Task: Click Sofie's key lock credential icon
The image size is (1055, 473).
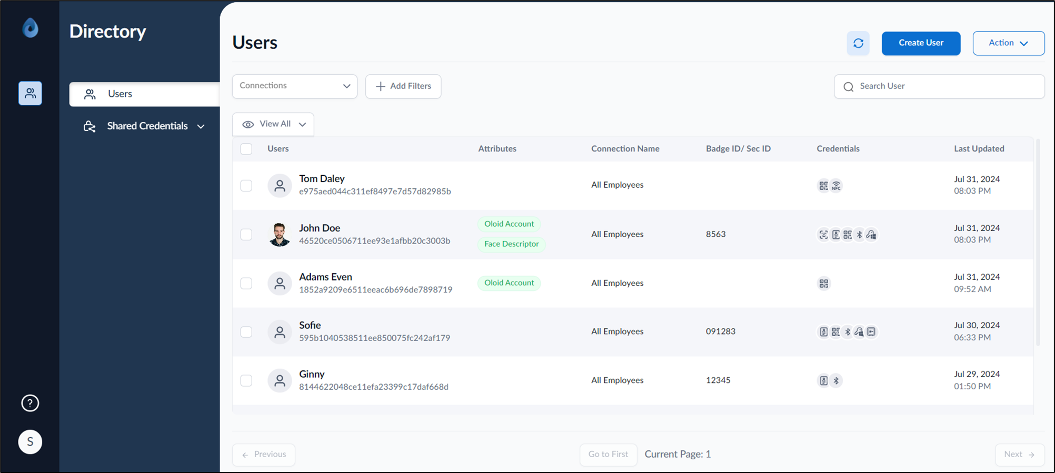Action: (x=860, y=332)
